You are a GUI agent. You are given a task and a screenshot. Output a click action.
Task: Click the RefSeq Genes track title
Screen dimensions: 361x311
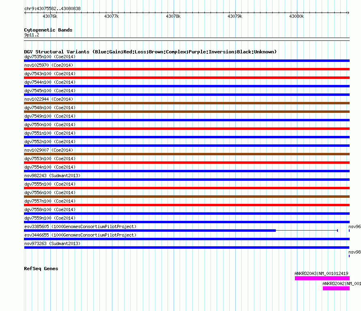(x=41, y=269)
